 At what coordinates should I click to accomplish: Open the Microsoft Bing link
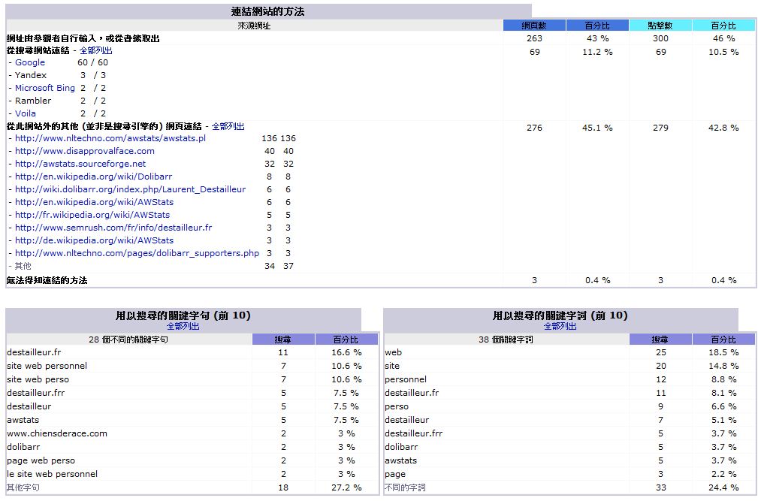click(x=44, y=88)
